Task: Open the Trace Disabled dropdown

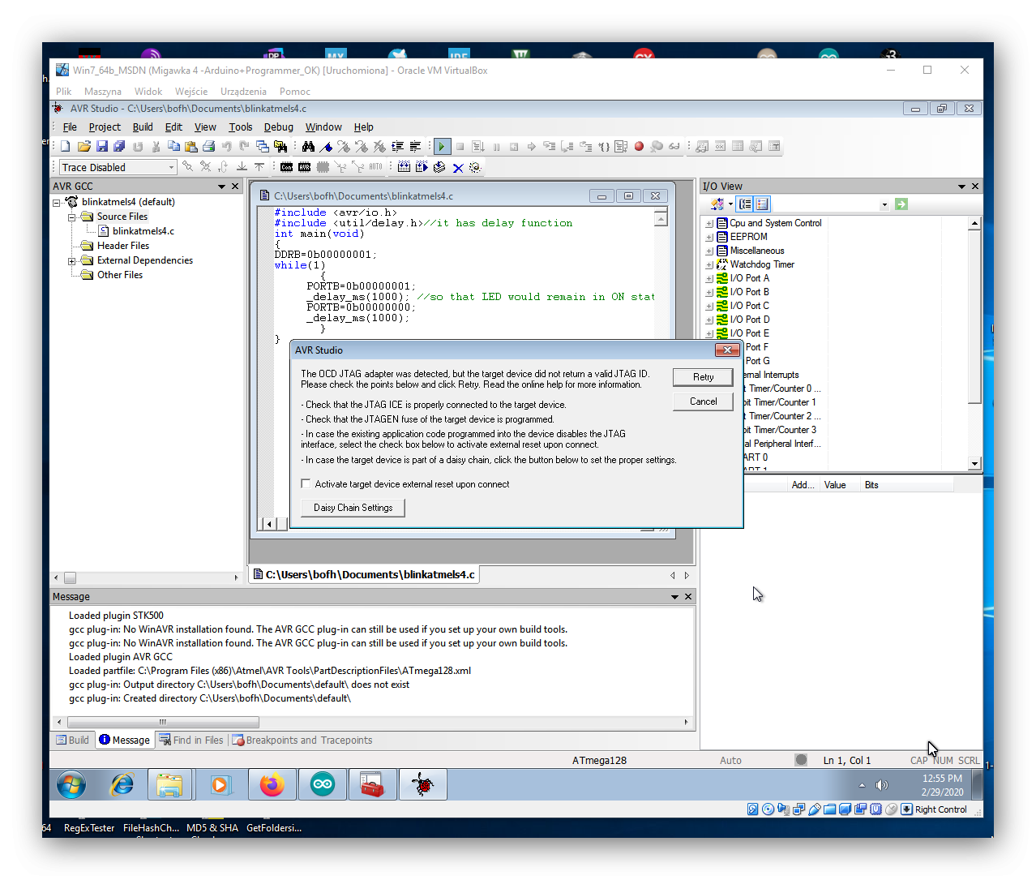Action: click(171, 167)
